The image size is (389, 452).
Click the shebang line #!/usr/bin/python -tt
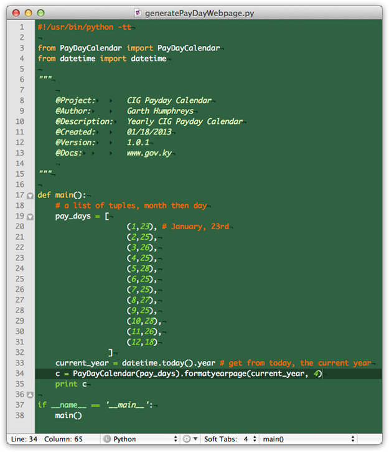85,27
